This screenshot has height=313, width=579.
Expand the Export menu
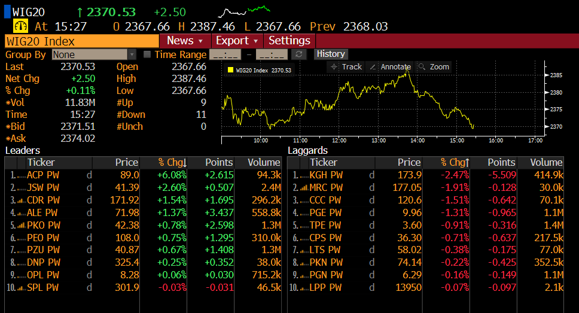(237, 41)
